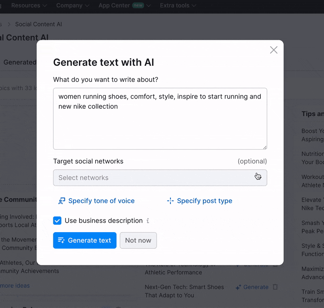Open the App Center menu
This screenshot has height=308, width=324.
124,6
